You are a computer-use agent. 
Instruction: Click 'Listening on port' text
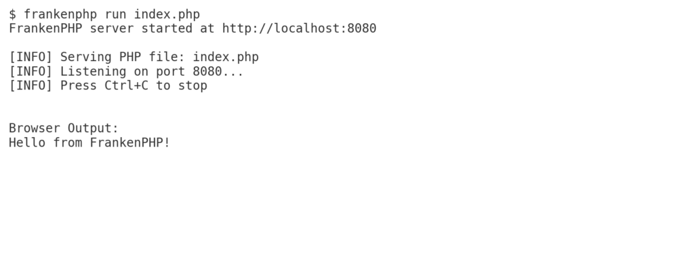click(123, 71)
